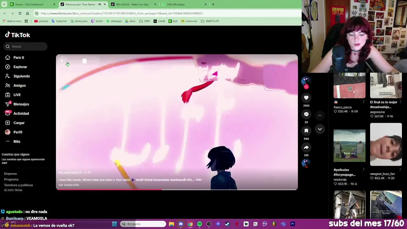
Task: Open the youtube bookmark
Action: tap(41, 21)
